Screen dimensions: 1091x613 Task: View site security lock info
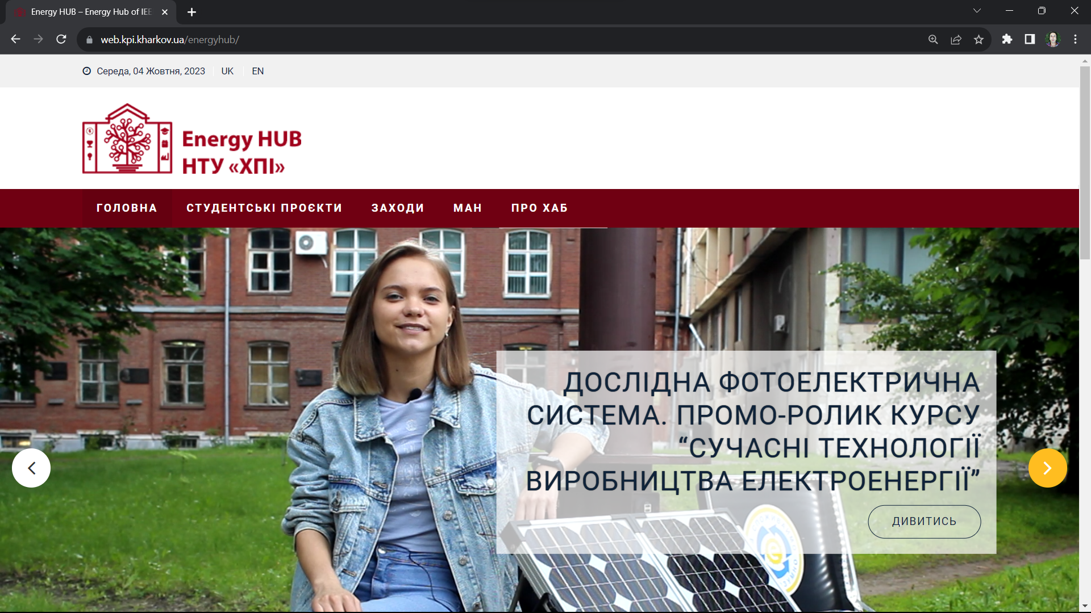tap(89, 40)
